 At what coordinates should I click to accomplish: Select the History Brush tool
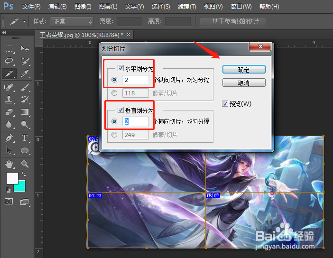point(25,100)
